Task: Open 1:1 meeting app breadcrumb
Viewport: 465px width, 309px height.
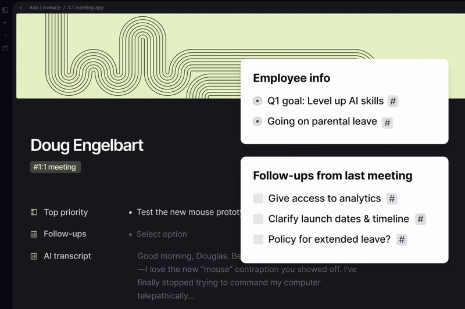Action: point(86,8)
